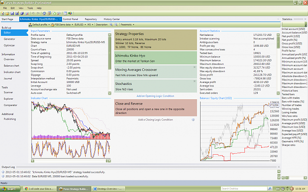Click the info icon beside Add a Closing Logic Condition
Screen dimensions: 308x192
pyautogui.click(x=193, y=120)
